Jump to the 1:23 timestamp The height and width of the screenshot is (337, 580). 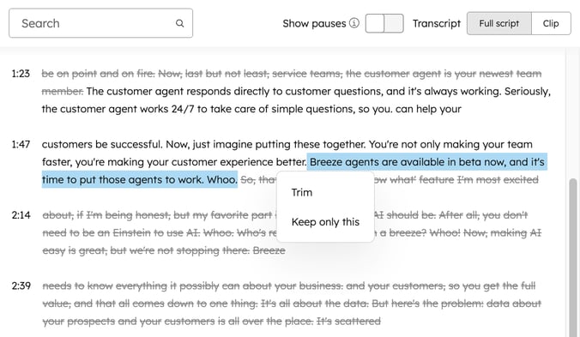21,74
